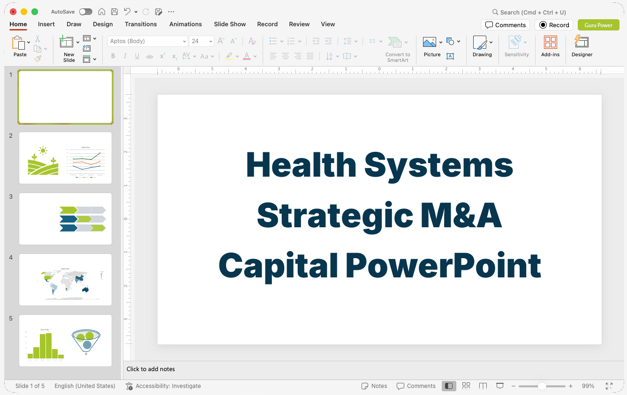Open the Design tab

103,24
